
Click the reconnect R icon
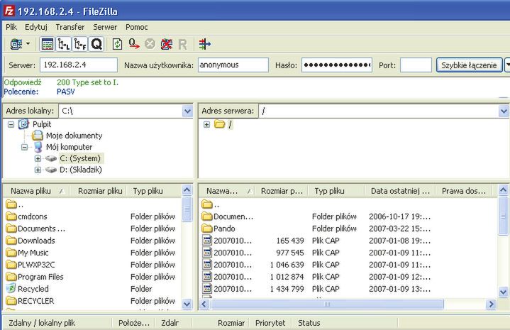pos(182,44)
